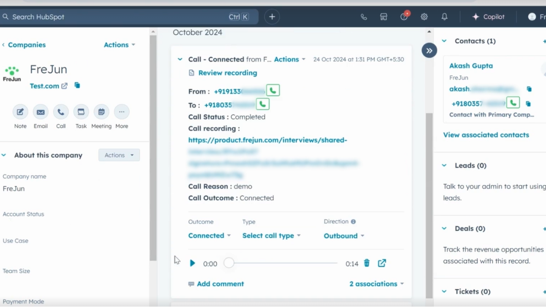
Task: Click the Note icon button
Action: click(x=20, y=112)
